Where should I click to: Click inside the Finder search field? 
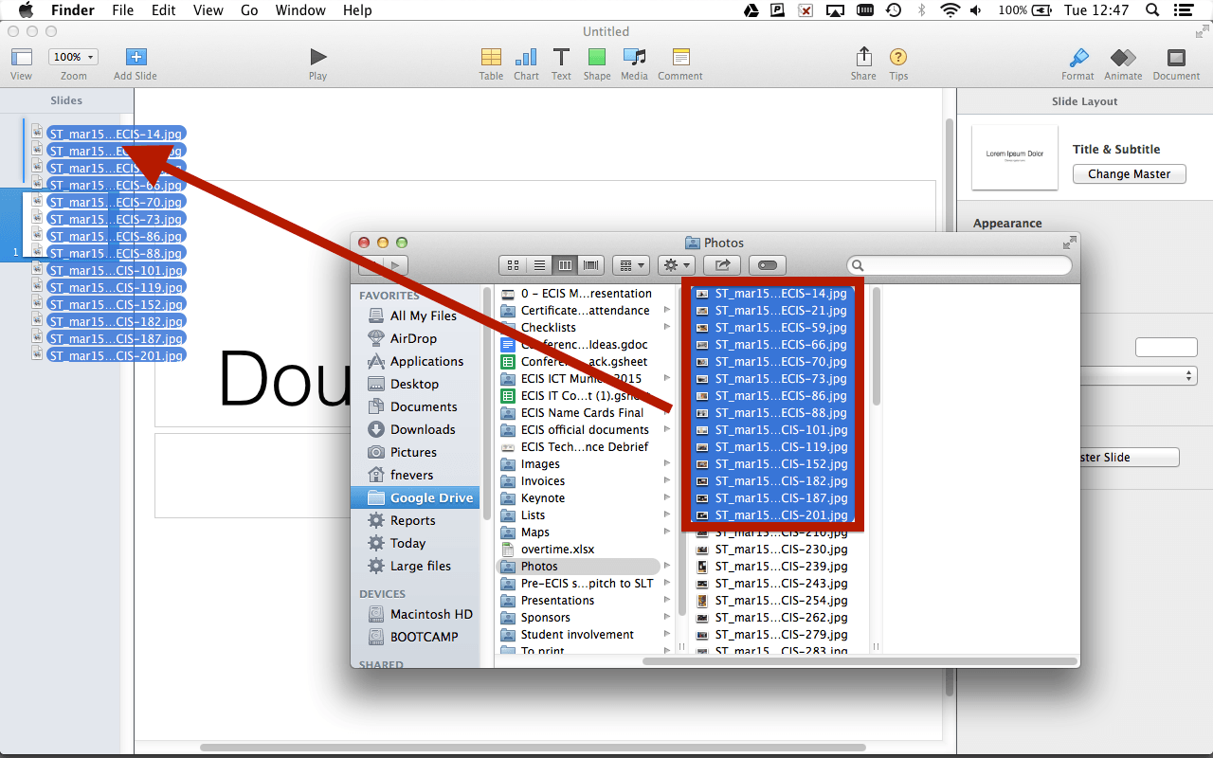(x=959, y=265)
